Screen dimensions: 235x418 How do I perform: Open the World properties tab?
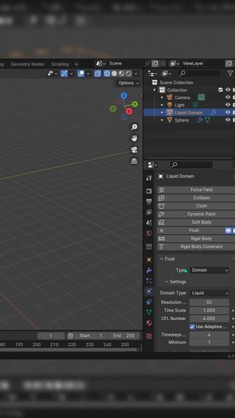(x=149, y=234)
